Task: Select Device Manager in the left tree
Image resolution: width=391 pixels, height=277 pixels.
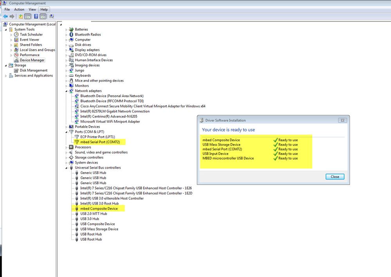Action: coord(32,60)
